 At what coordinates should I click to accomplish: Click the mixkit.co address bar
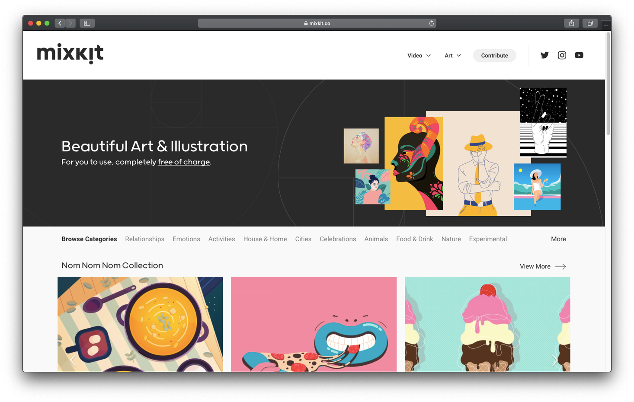pyautogui.click(x=317, y=23)
